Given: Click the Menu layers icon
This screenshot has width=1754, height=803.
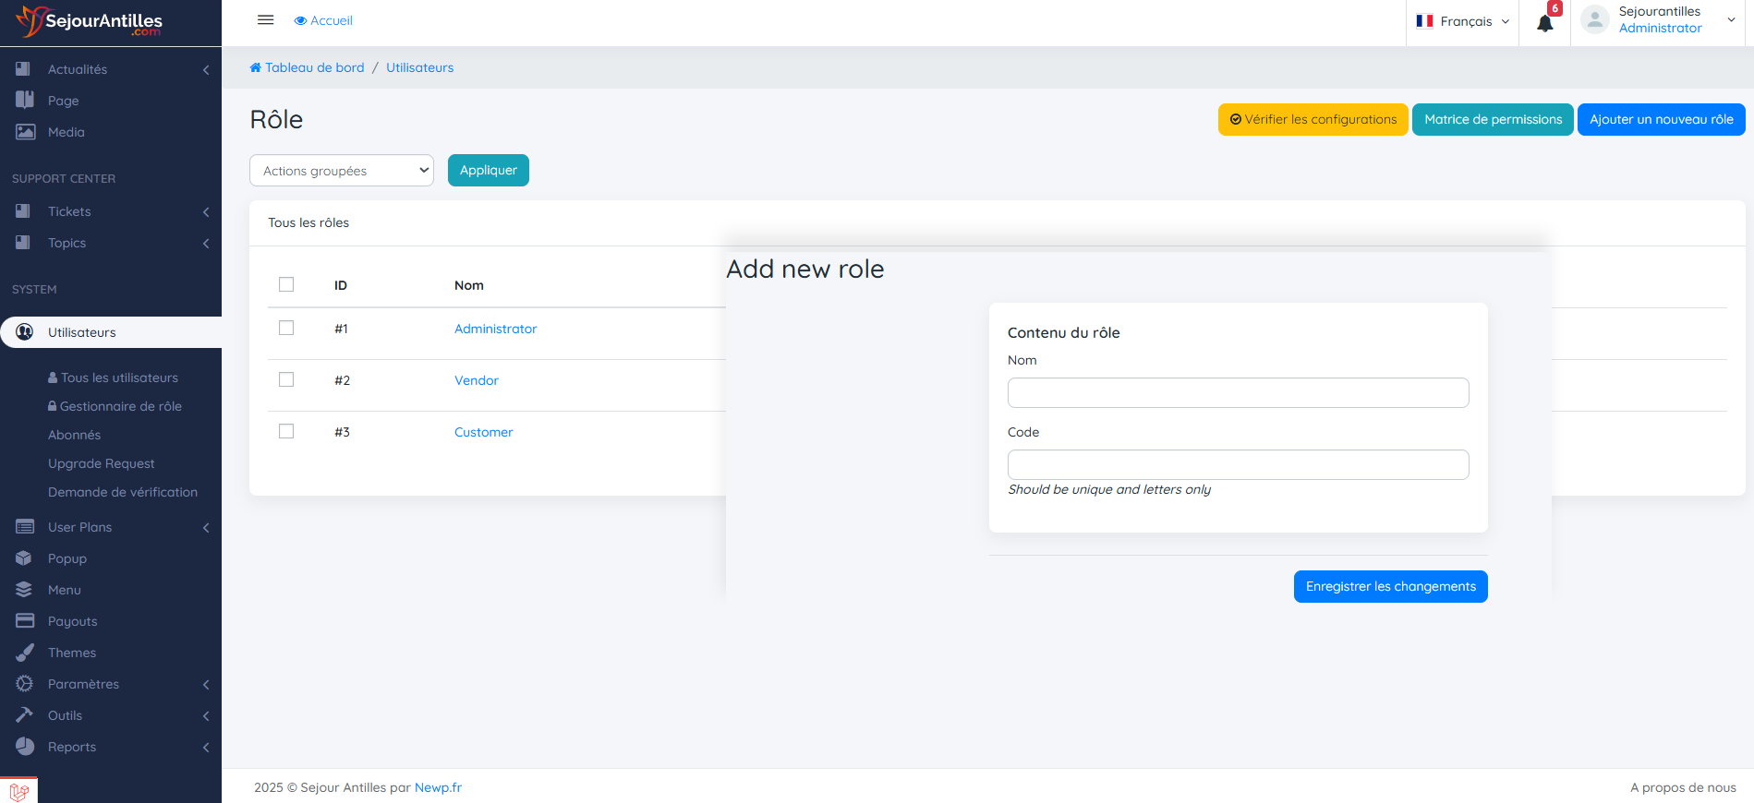Looking at the screenshot, I should click(25, 590).
